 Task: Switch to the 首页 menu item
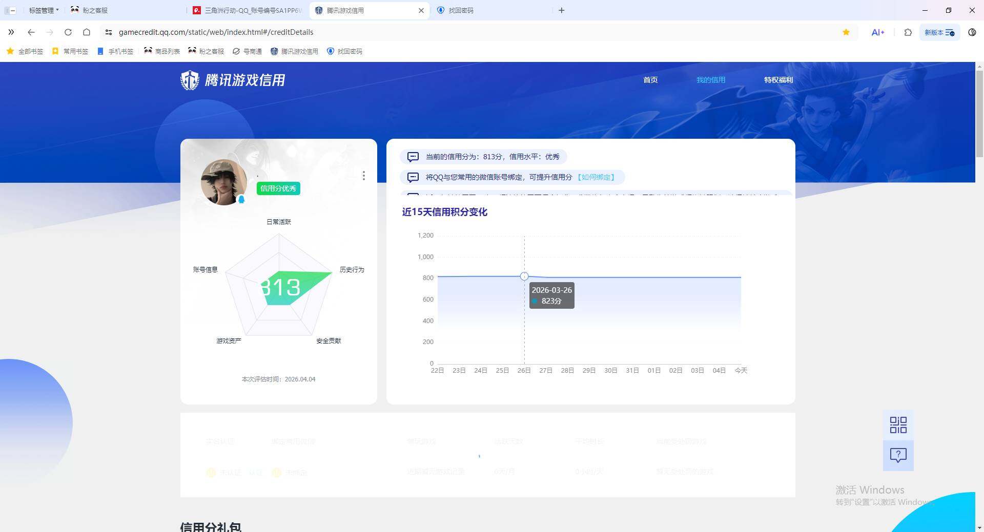pyautogui.click(x=650, y=80)
